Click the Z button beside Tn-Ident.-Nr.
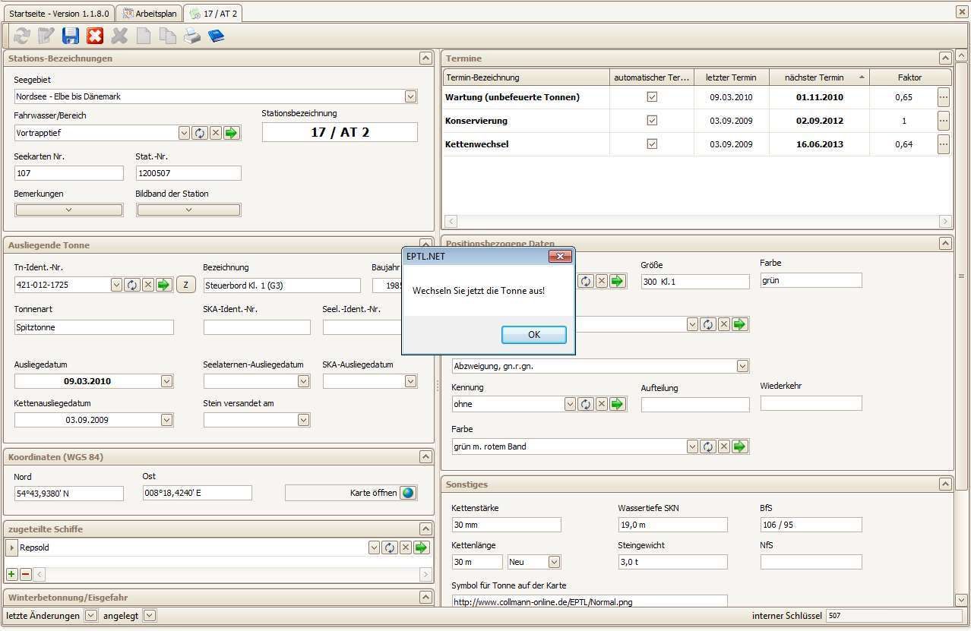 pyautogui.click(x=185, y=285)
